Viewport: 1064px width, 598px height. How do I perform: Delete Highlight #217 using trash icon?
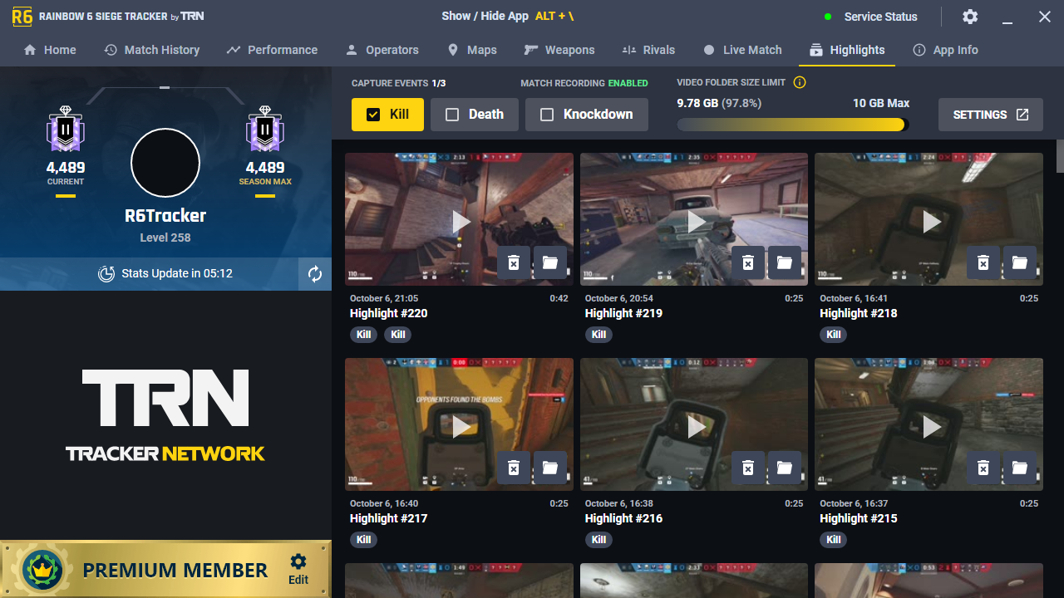514,468
